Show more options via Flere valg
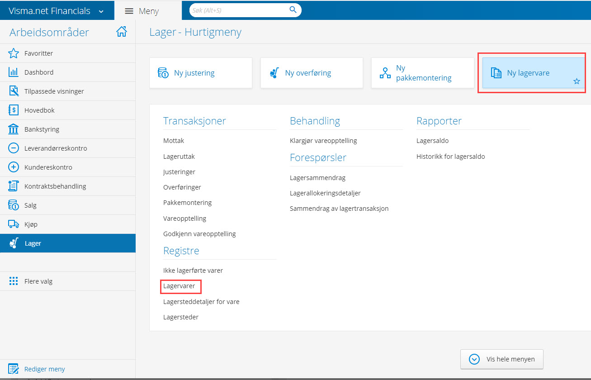This screenshot has height=380, width=591. pyautogui.click(x=68, y=281)
